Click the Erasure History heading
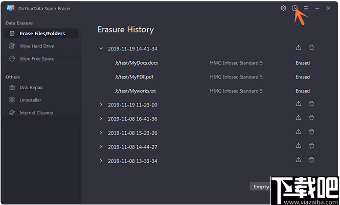 [126, 30]
